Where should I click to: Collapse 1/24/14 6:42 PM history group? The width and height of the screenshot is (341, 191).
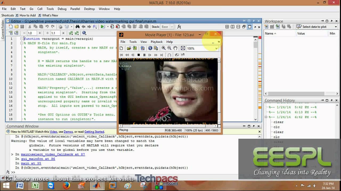[x=266, y=117]
